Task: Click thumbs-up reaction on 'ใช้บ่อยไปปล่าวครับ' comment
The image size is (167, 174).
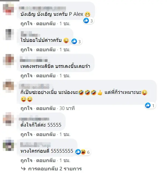Action: [74, 41]
